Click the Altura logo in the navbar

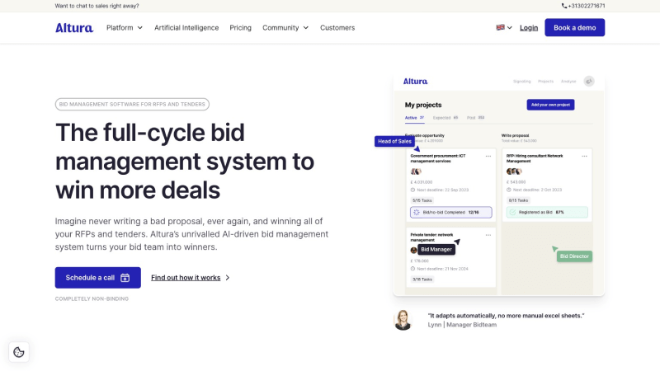[73, 27]
